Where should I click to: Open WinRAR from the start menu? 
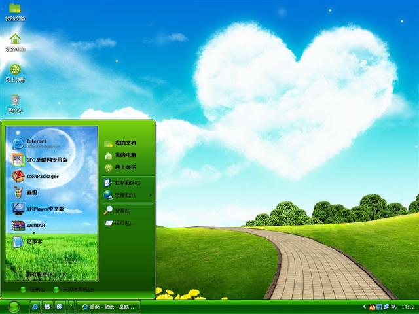point(29,225)
